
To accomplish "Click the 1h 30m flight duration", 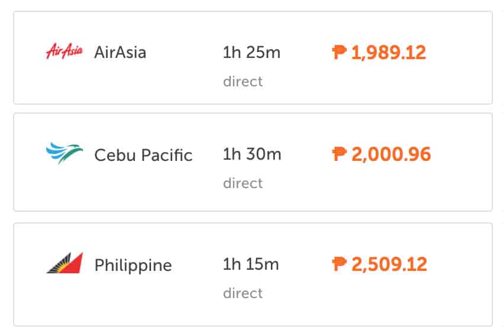I will click(252, 154).
